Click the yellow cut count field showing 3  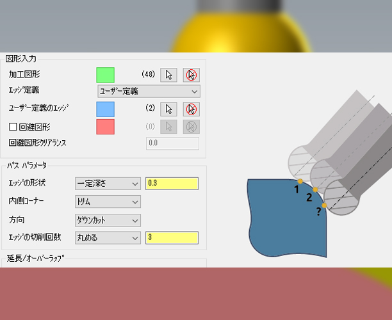[x=172, y=238]
